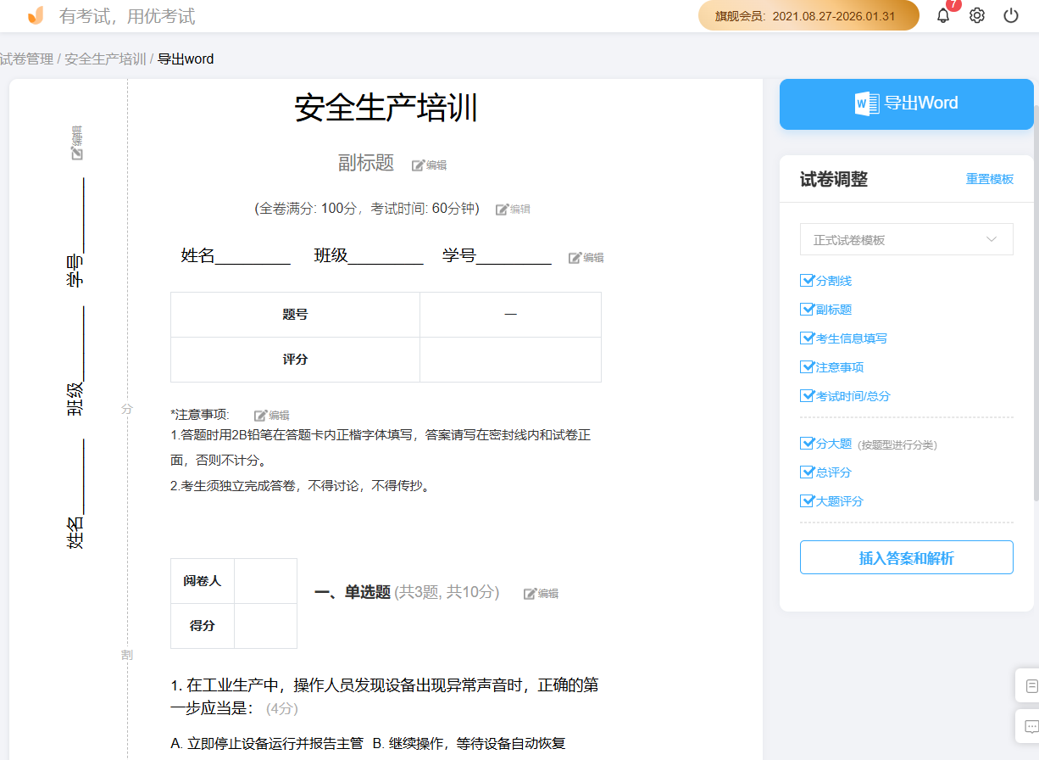Disable the 副标题 checkbox
Screen dimensions: 1039x760
(x=807, y=309)
